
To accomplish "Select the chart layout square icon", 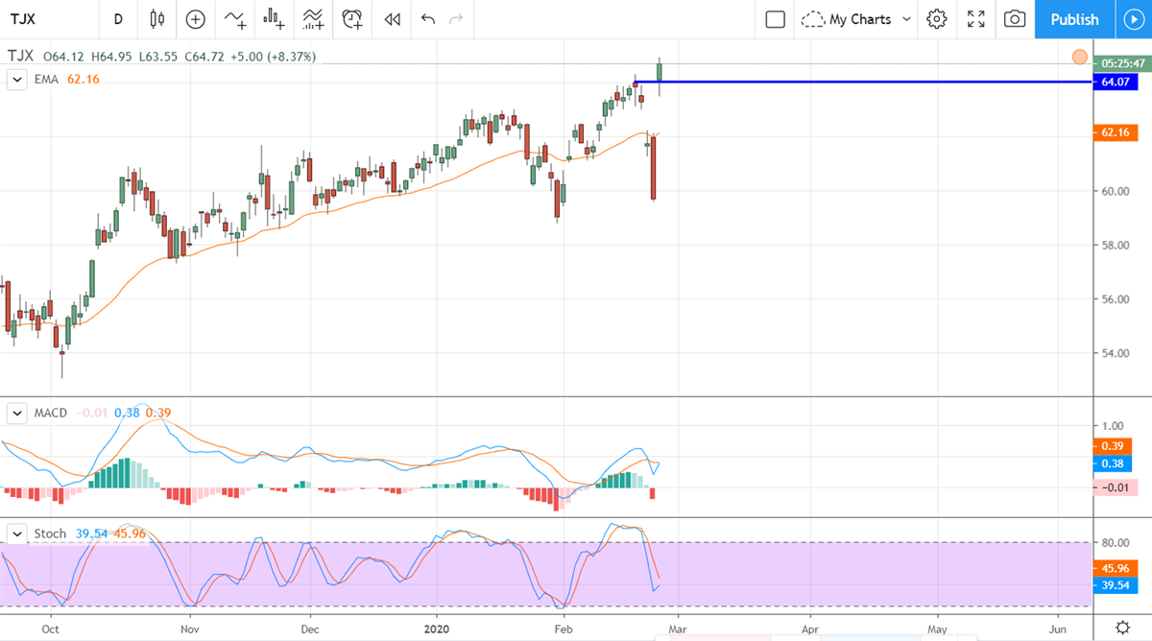I will (776, 19).
